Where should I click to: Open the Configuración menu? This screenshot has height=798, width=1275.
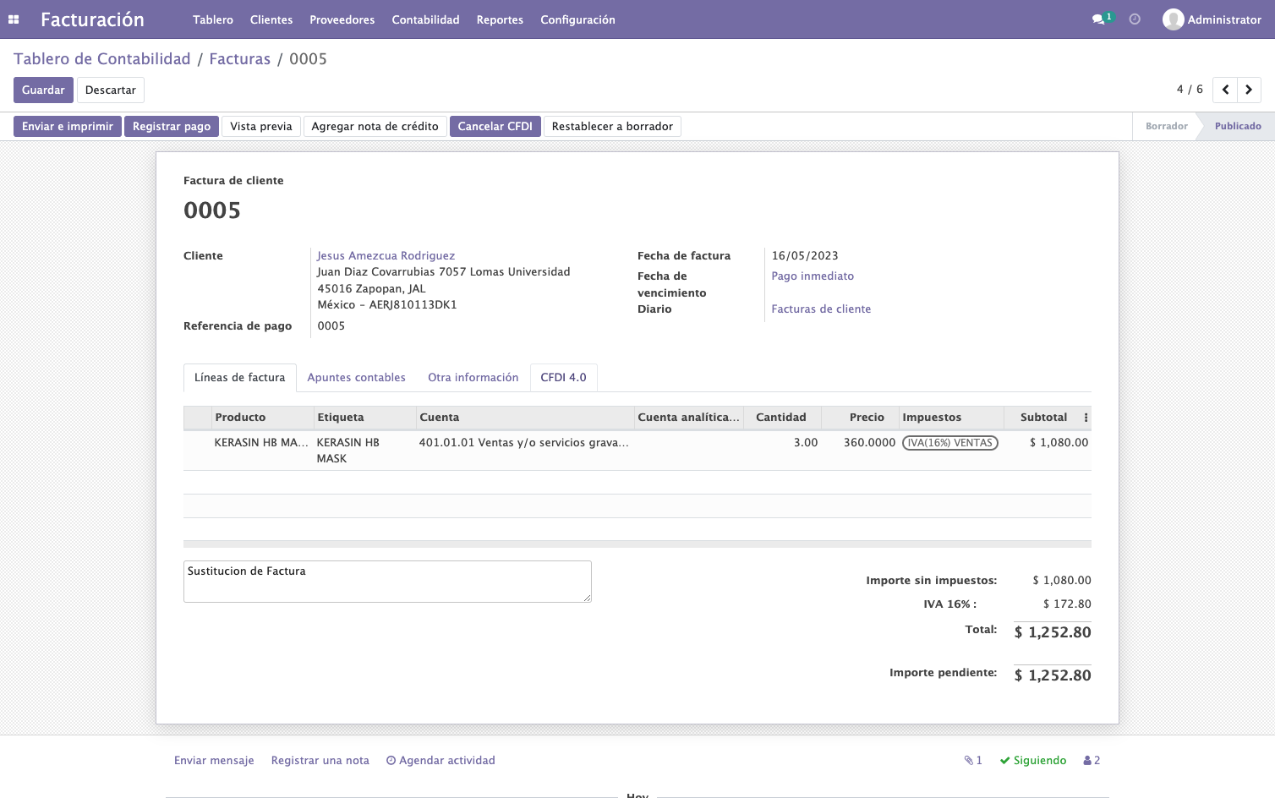tap(577, 19)
